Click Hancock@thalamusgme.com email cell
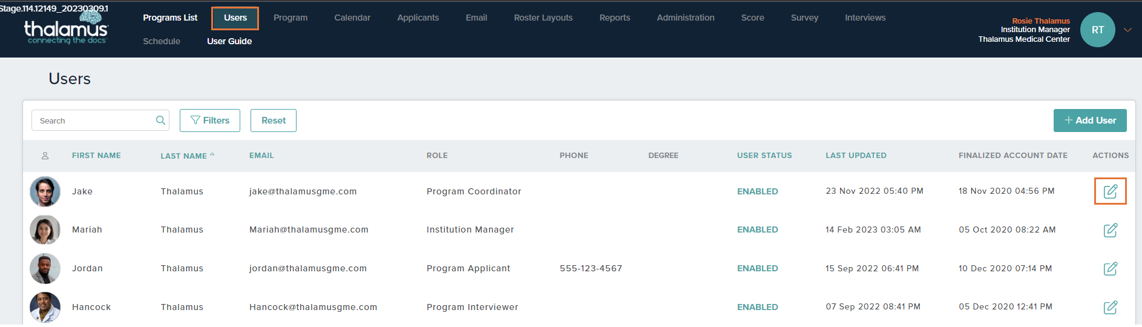Viewport: 1142px width, 327px height. pos(313,307)
